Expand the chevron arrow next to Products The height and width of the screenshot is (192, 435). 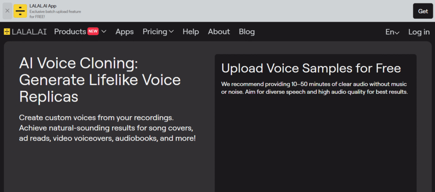point(104,32)
